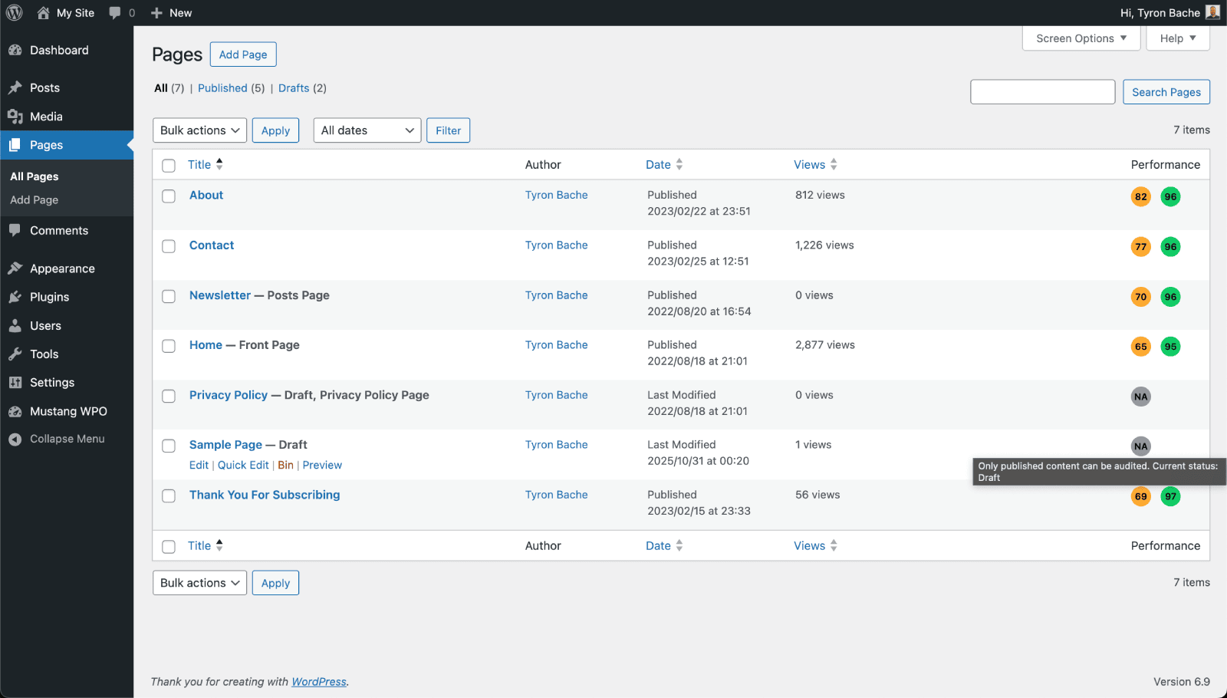The width and height of the screenshot is (1227, 698).
Task: Select the Media library icon
Action: 15,117
